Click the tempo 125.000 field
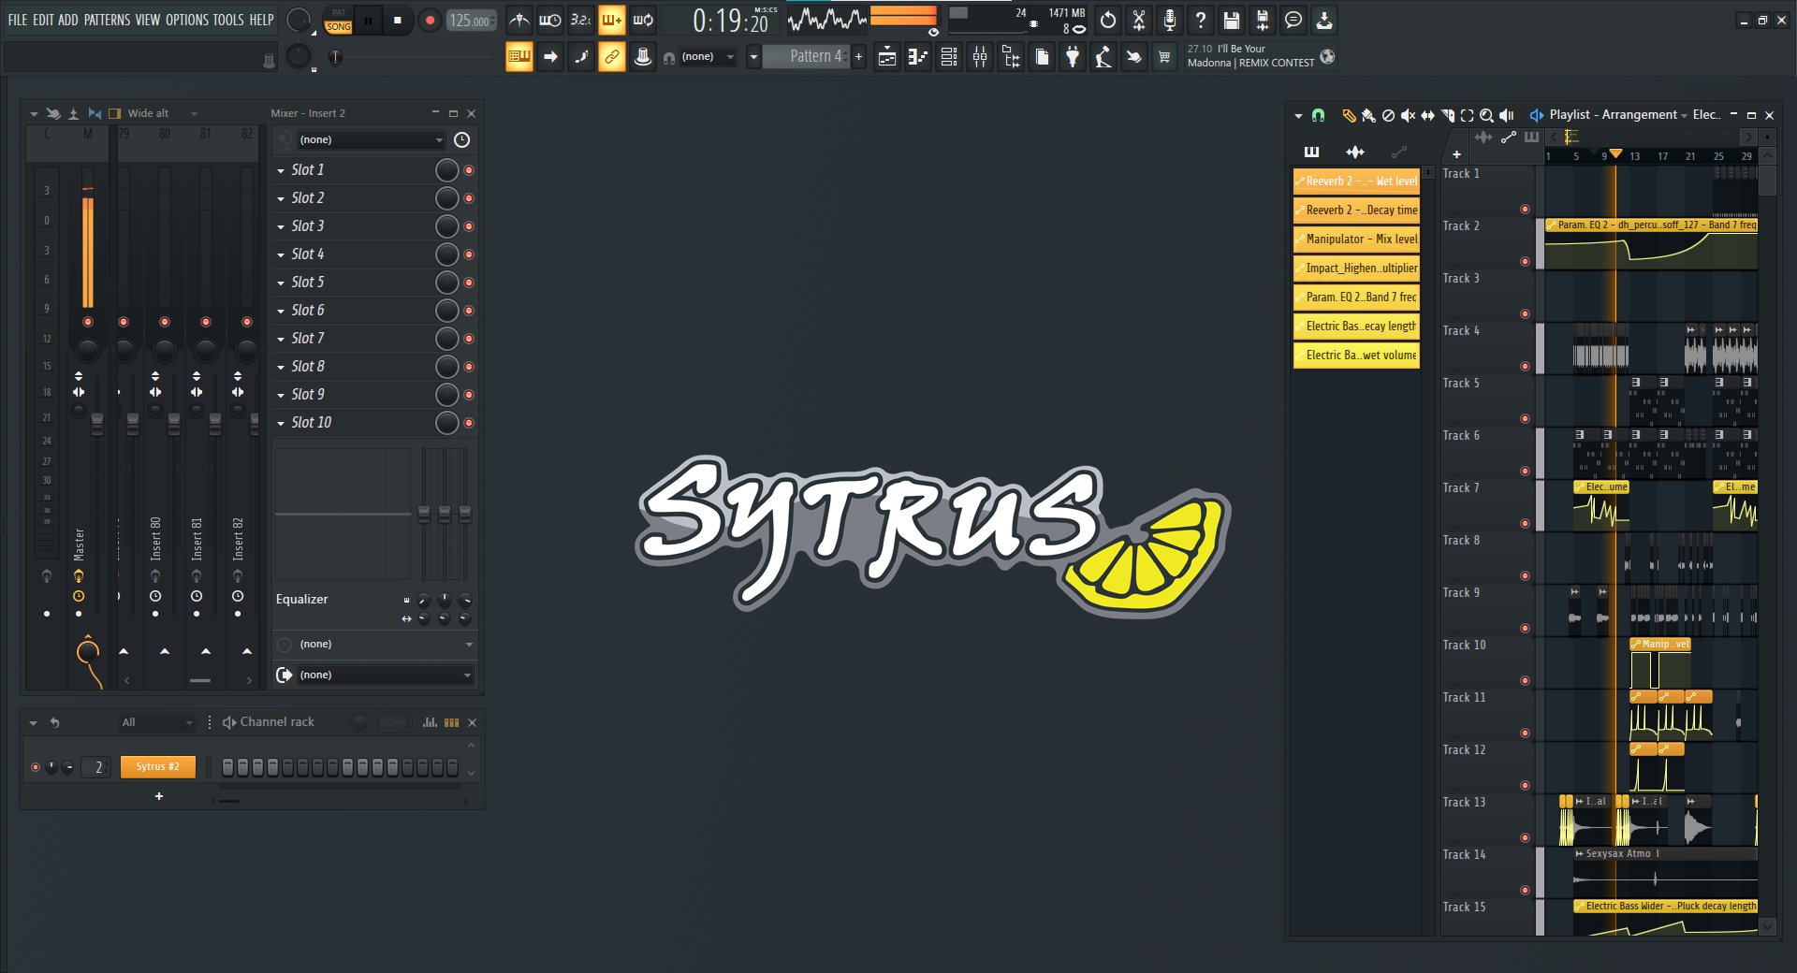 pos(470,21)
